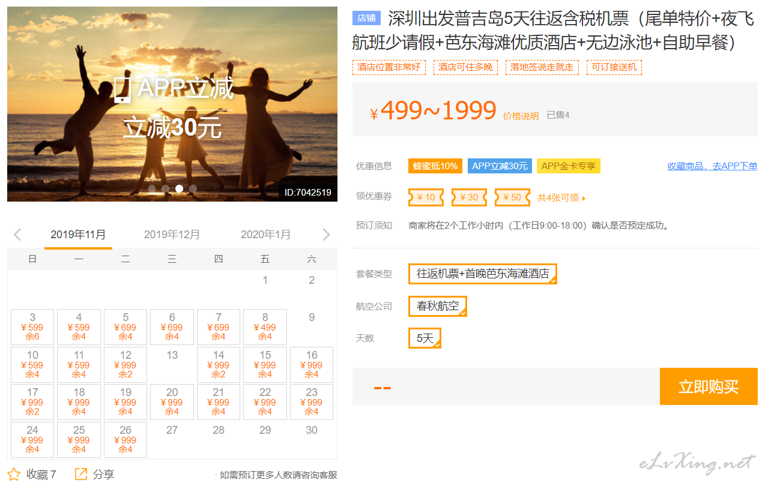Screen dimensions: 762x483
Task: Select November 25 date cell
Action: coord(79,439)
